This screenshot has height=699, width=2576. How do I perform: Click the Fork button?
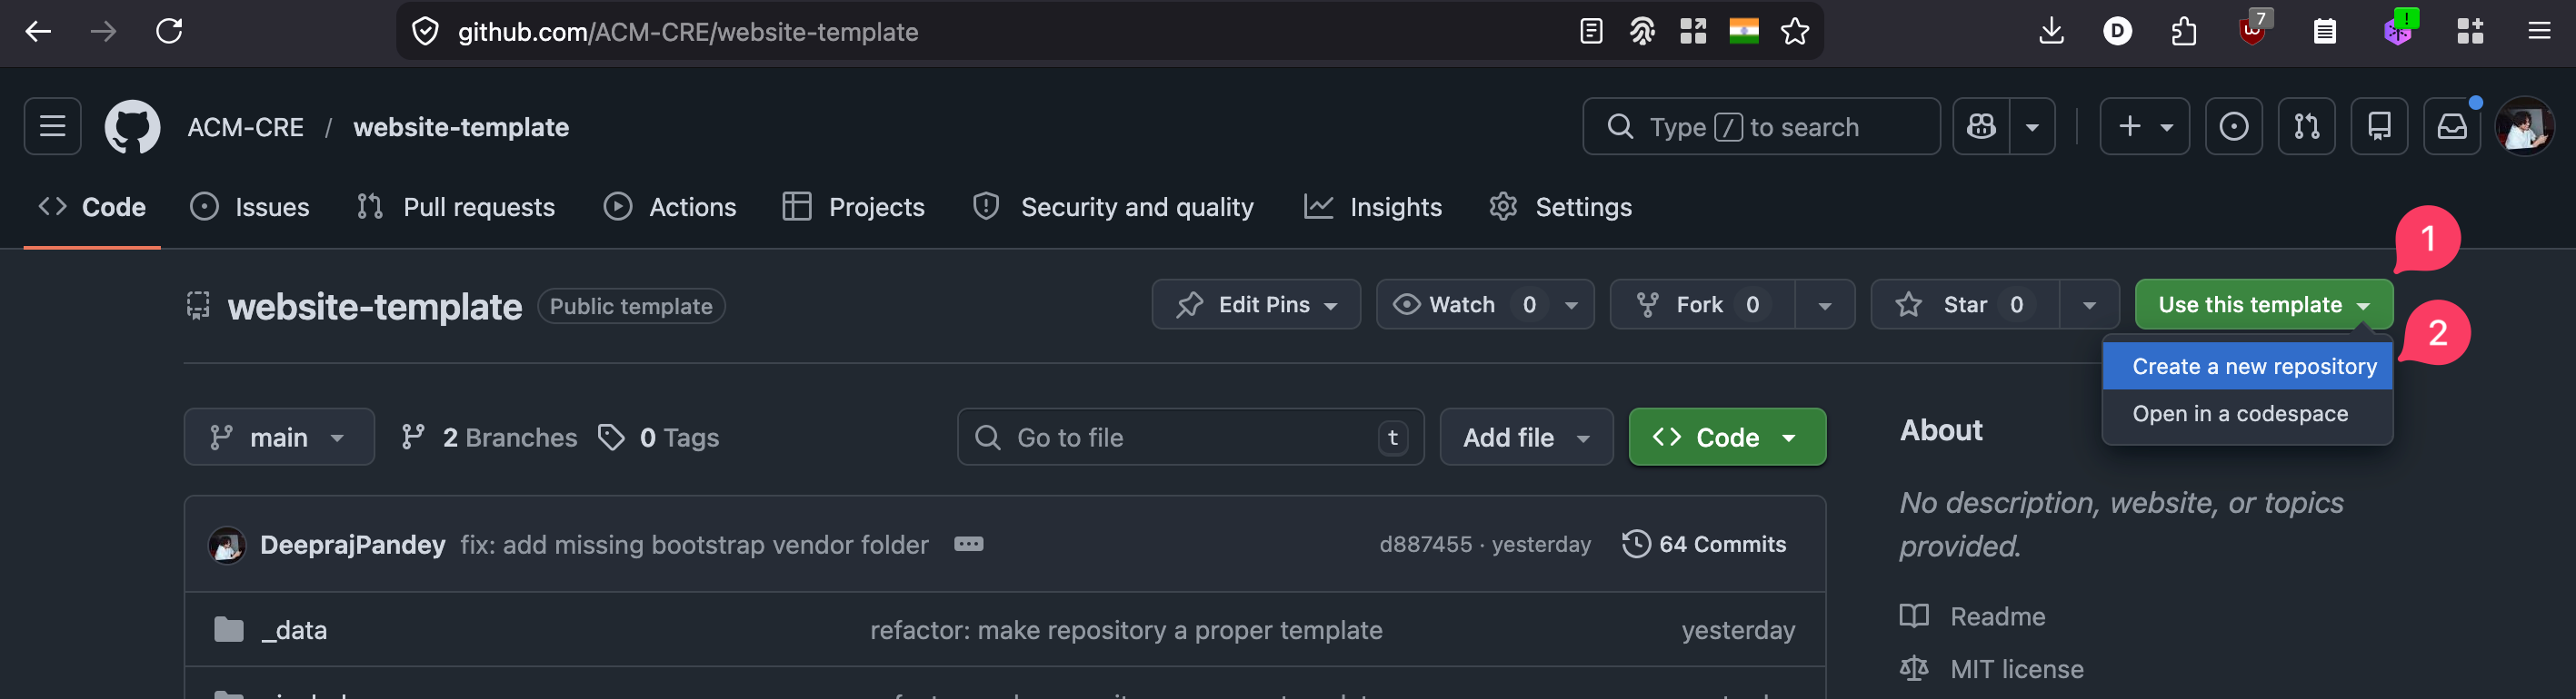pos(1702,305)
